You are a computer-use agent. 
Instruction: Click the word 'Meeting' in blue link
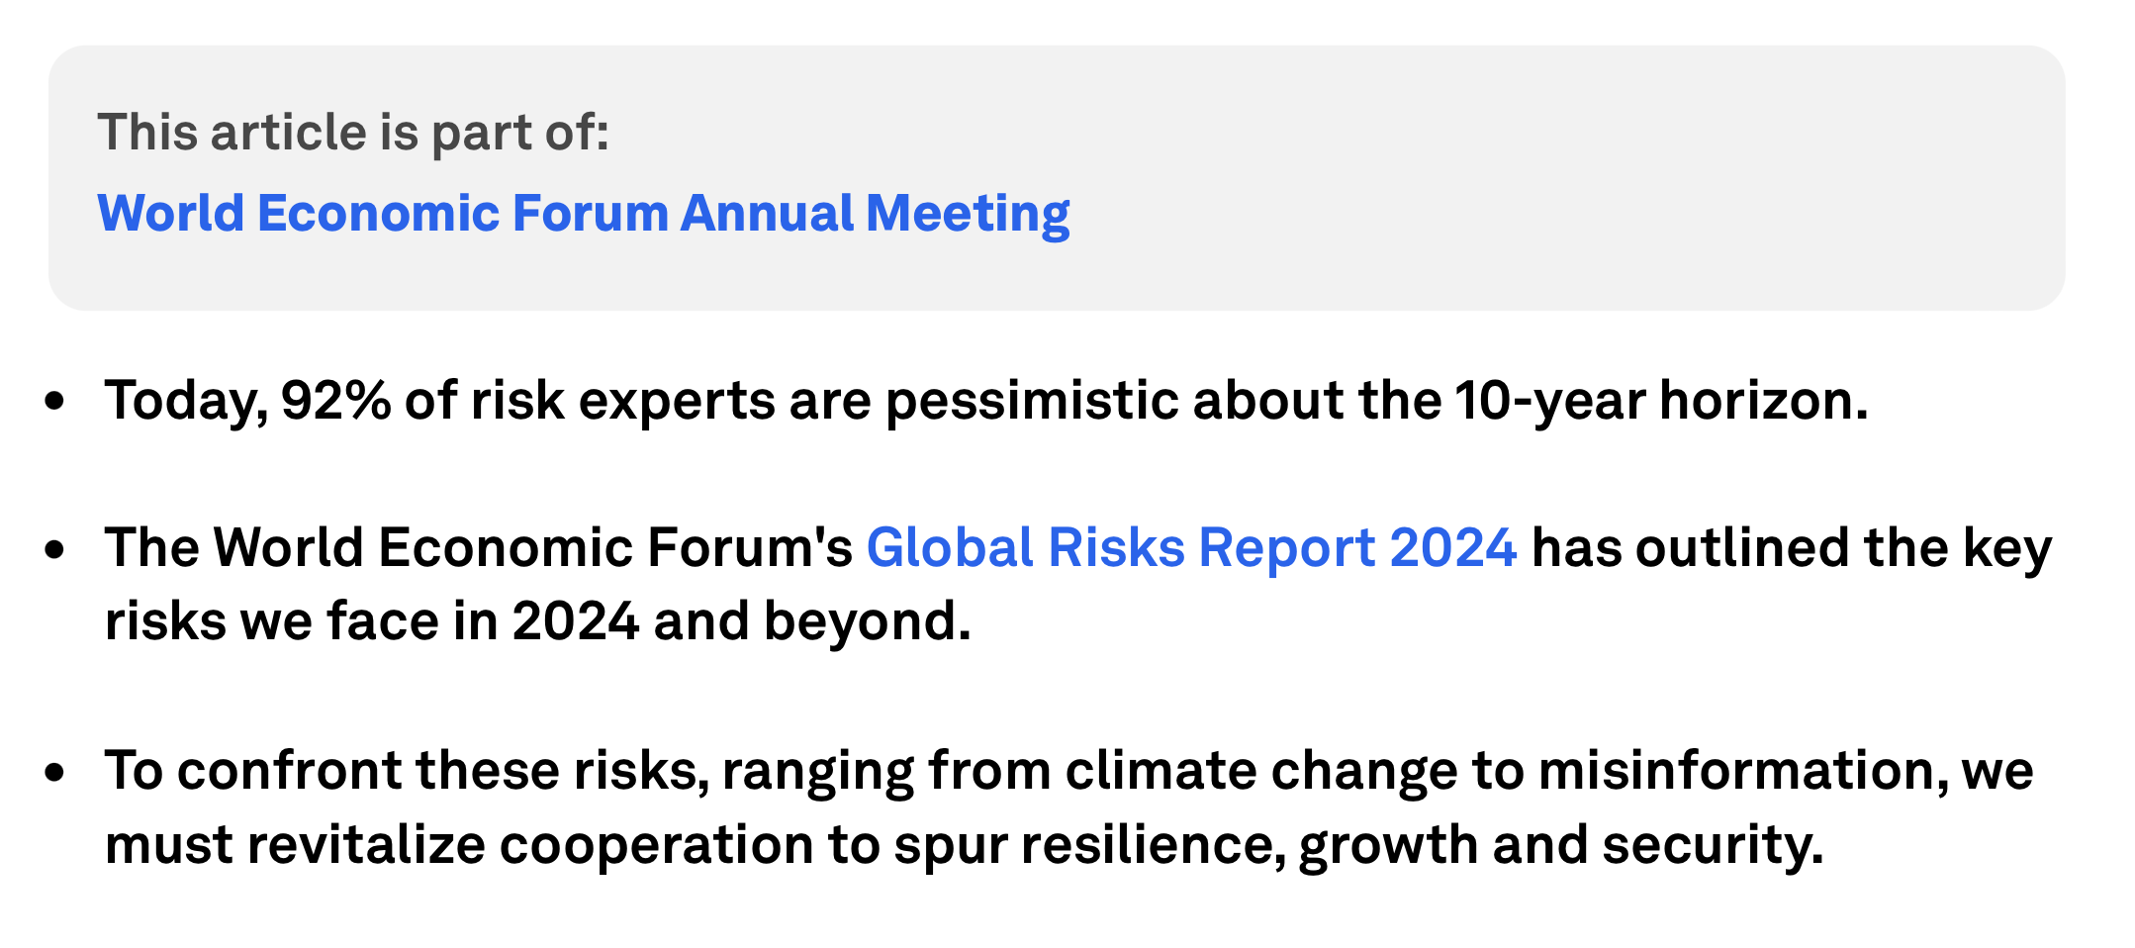(x=968, y=214)
